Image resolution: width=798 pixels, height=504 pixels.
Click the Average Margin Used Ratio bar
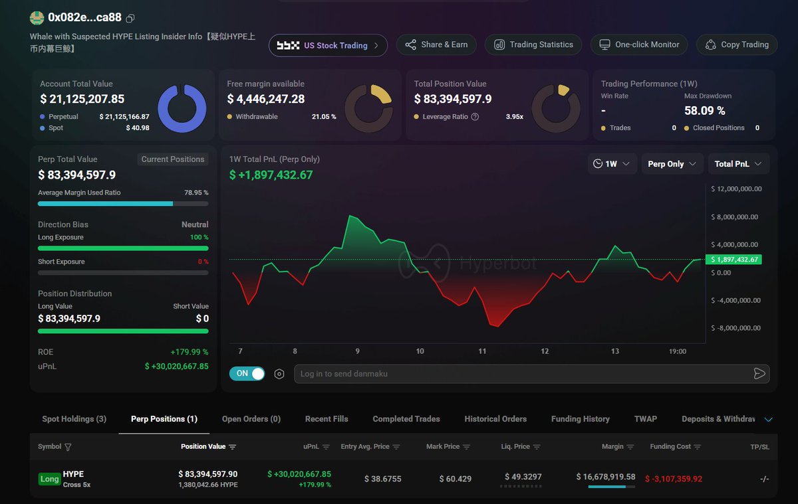coord(123,204)
